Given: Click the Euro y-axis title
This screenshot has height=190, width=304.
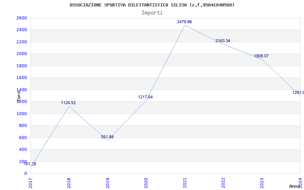Looking at the screenshot, I should tap(18, 97).
